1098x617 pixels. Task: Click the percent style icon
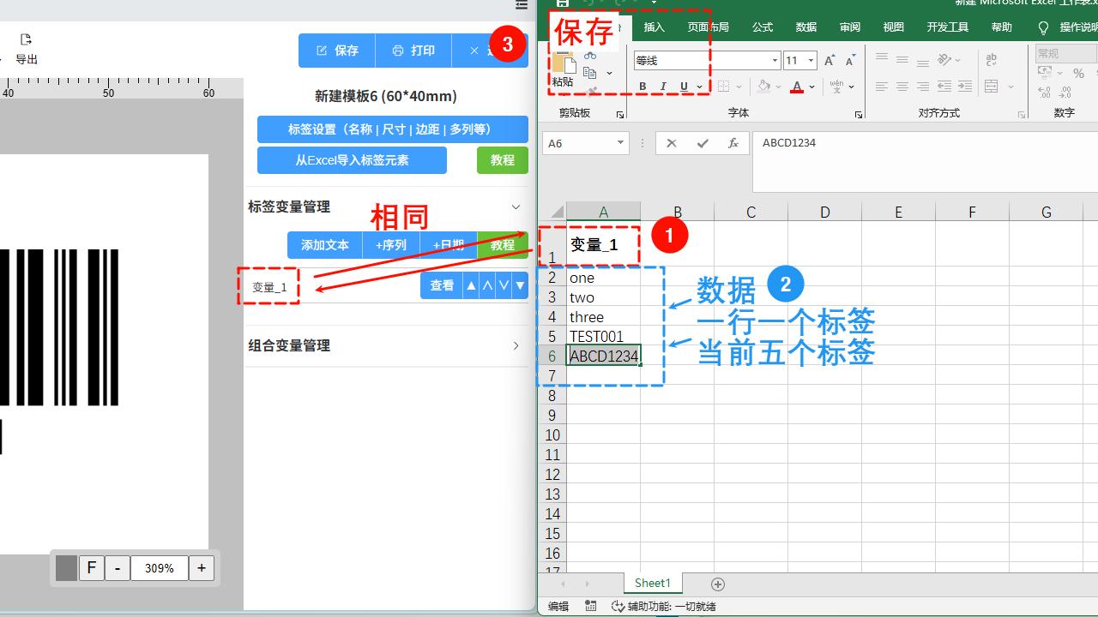[x=1078, y=75]
